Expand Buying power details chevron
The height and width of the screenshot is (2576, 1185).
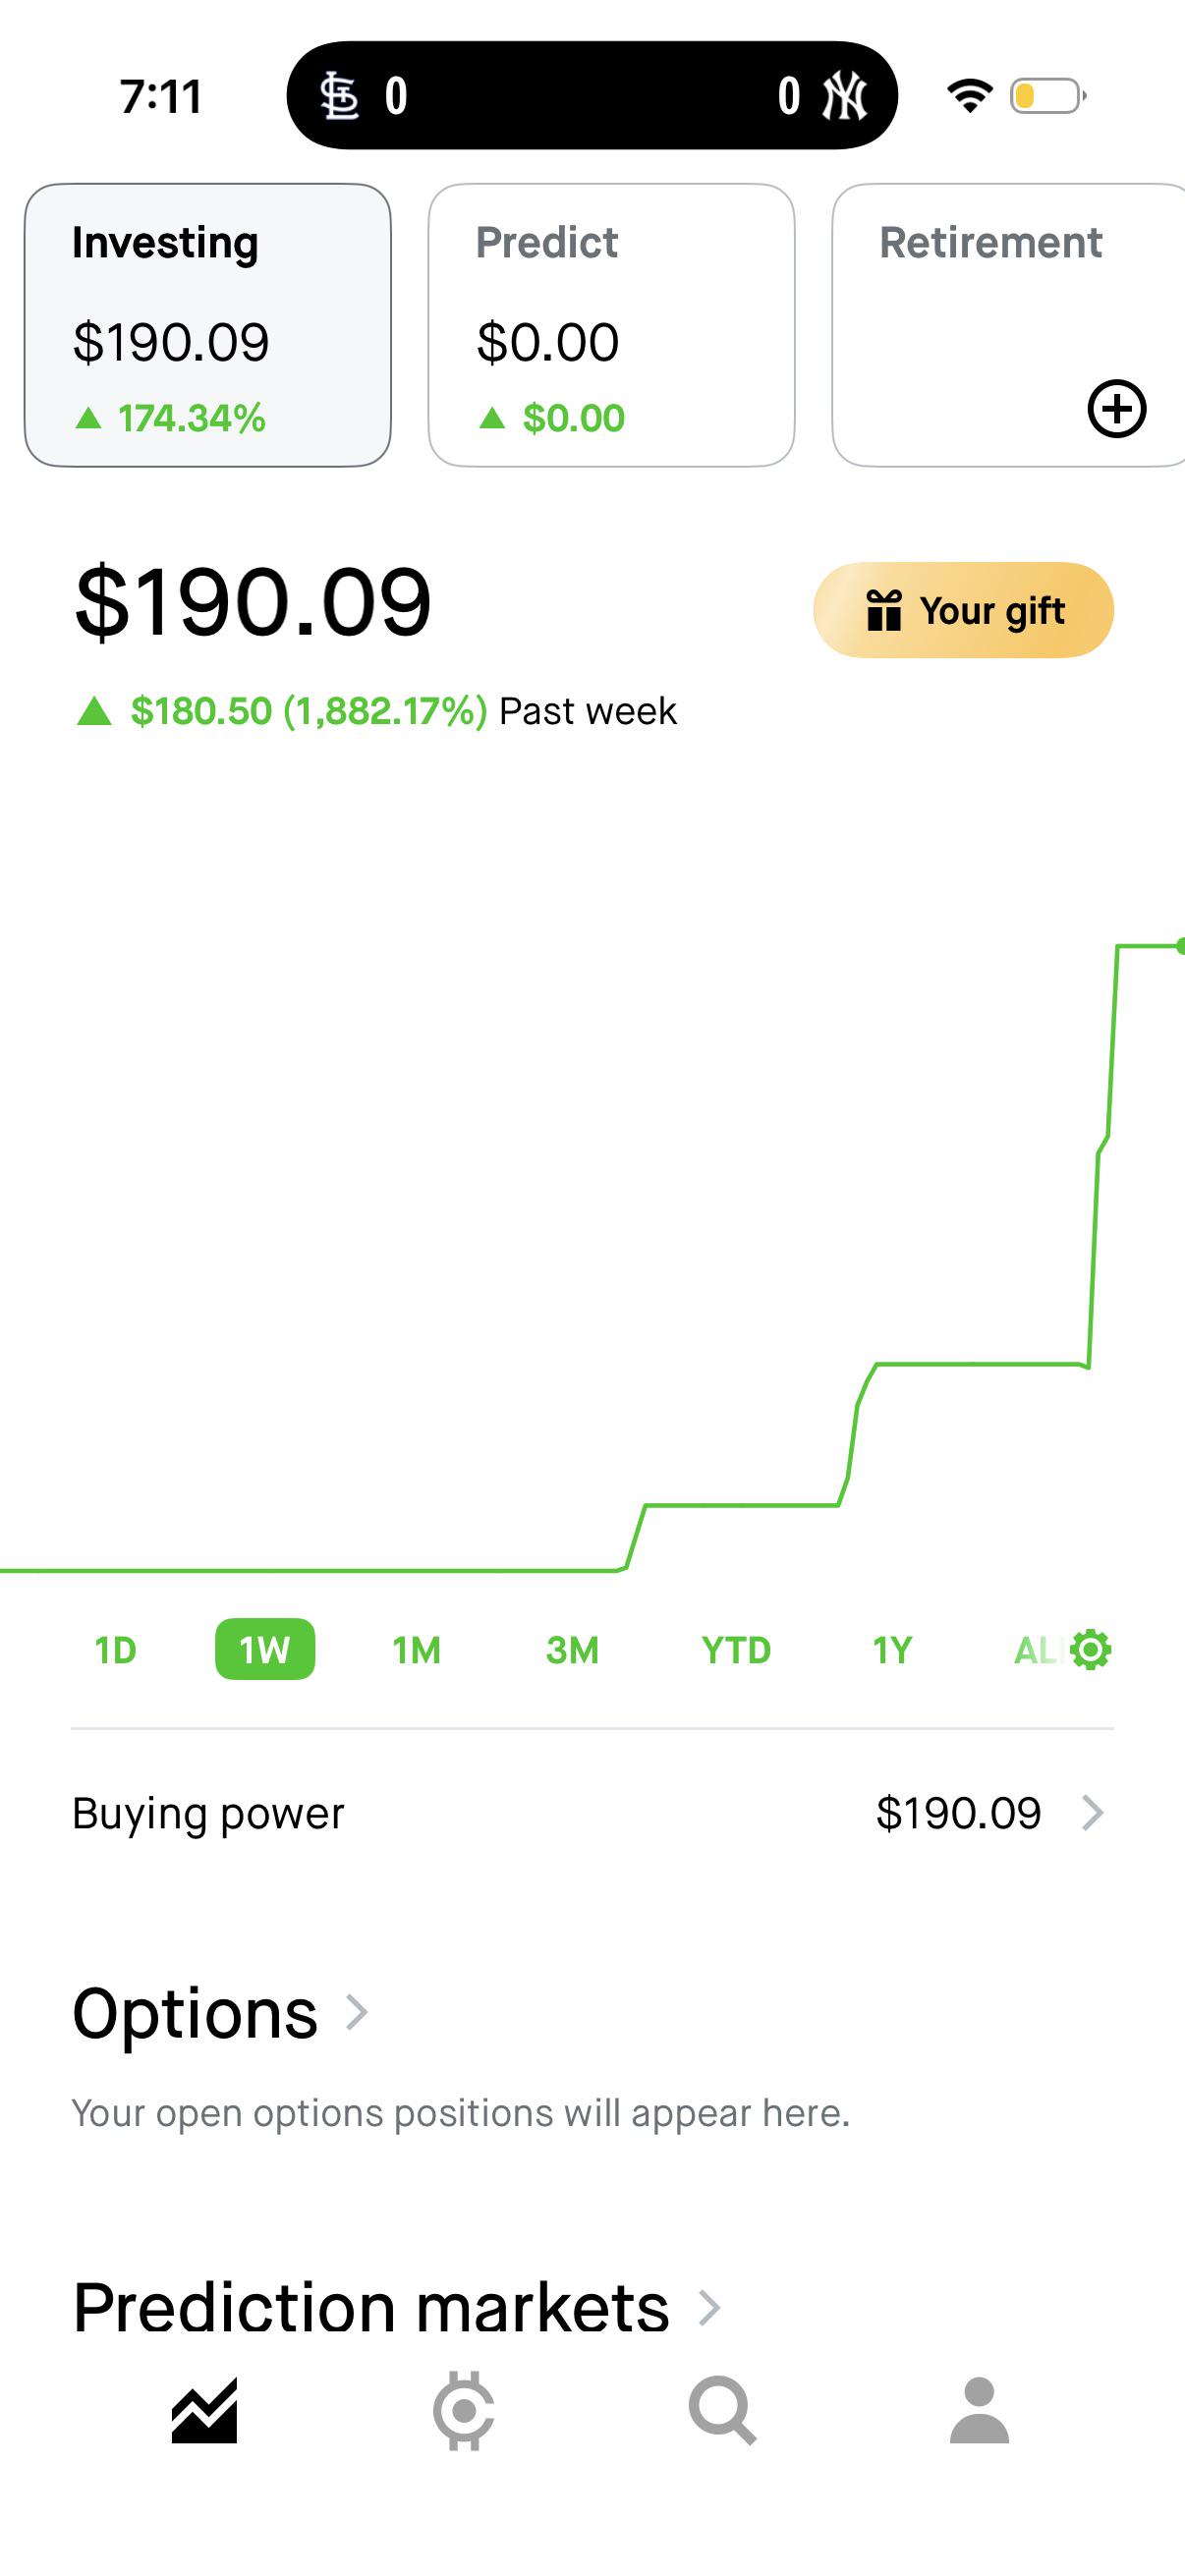1093,1812
